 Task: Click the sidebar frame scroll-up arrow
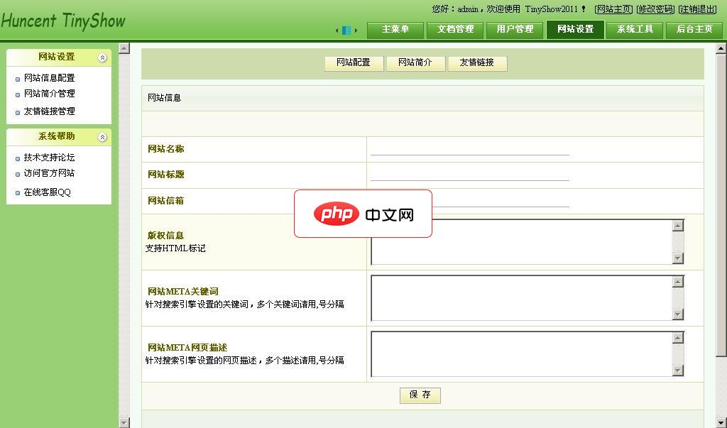coord(124,48)
